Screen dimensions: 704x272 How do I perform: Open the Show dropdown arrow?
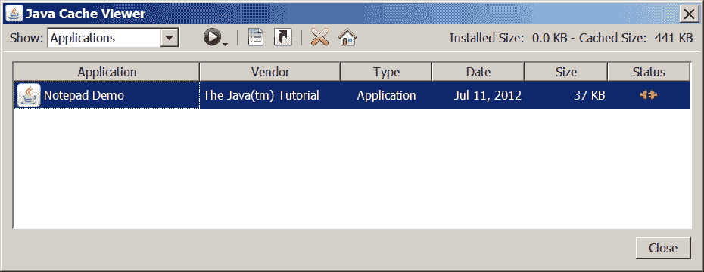(x=170, y=38)
